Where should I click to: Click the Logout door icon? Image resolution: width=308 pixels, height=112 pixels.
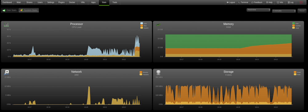(x=228, y=2)
